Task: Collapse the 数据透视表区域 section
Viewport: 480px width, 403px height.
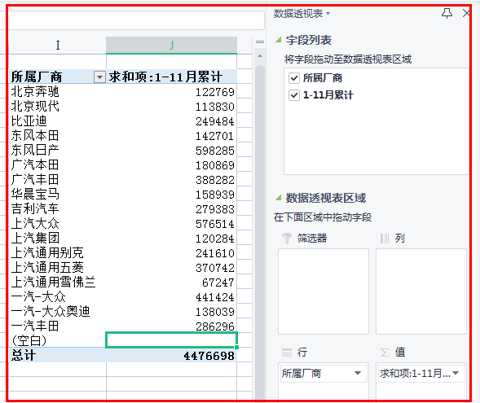Action: [278, 198]
